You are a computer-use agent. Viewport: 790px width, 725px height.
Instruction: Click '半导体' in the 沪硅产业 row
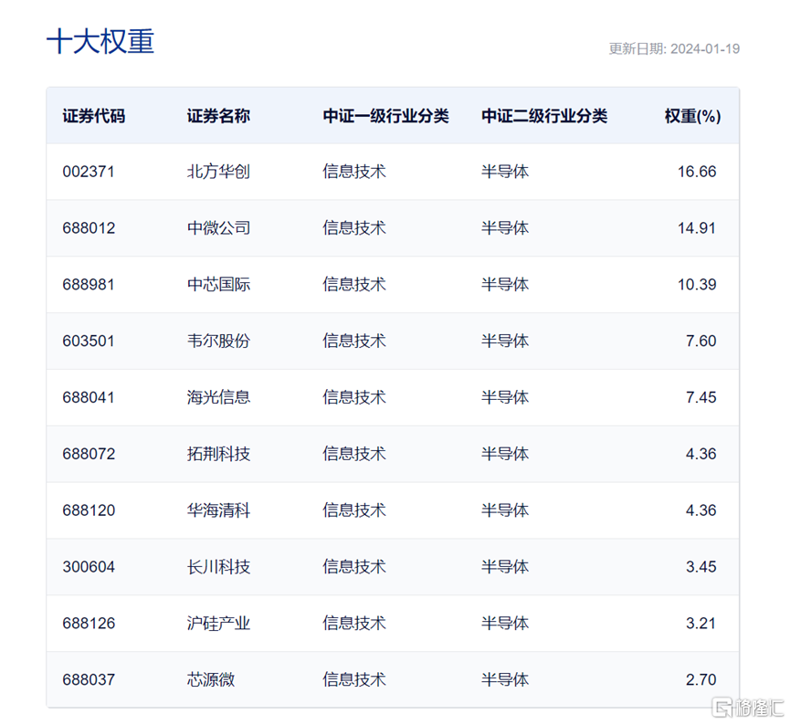tap(505, 624)
